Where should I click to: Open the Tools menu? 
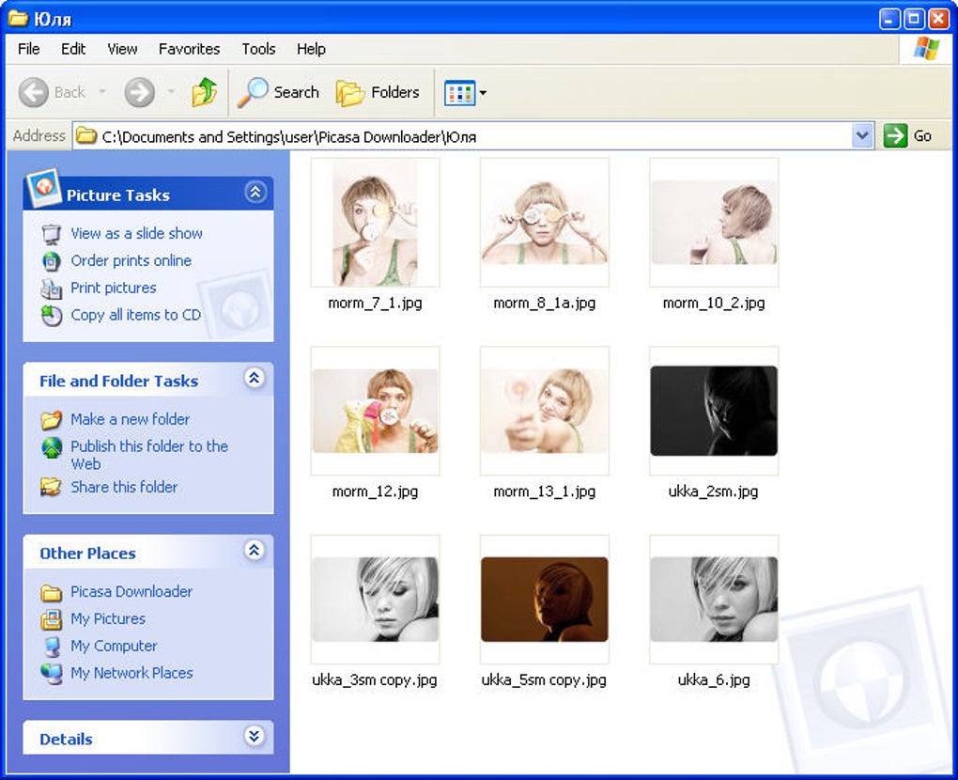[258, 49]
